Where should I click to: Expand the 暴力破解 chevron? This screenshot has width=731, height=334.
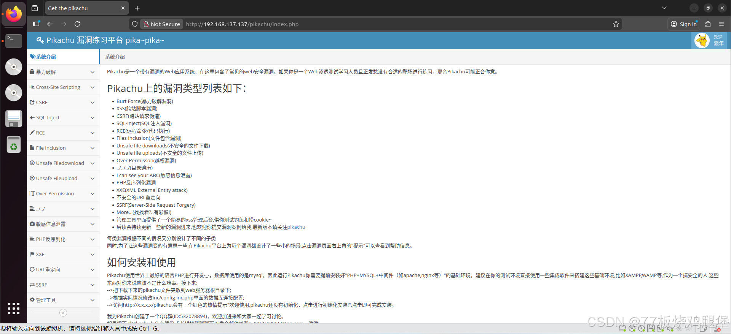(92, 72)
